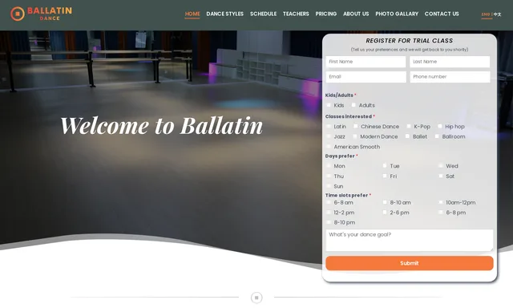Screen dimensions: 513x308
Task: Tick the 12-2 pm time slot
Action: click(x=329, y=213)
